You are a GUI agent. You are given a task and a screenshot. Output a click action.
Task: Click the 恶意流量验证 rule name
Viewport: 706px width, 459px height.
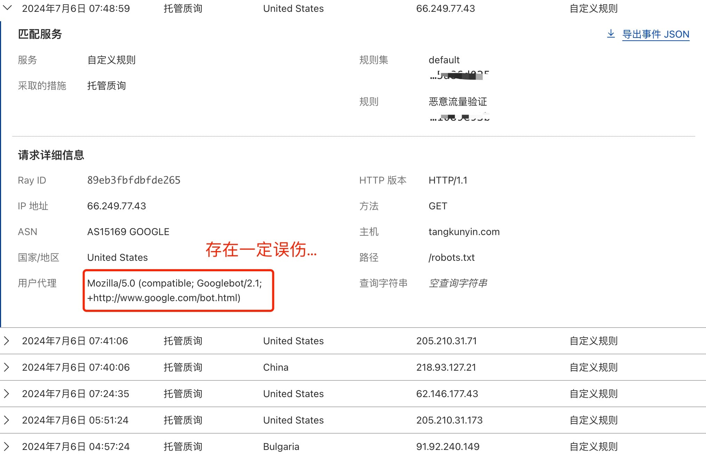[458, 102]
